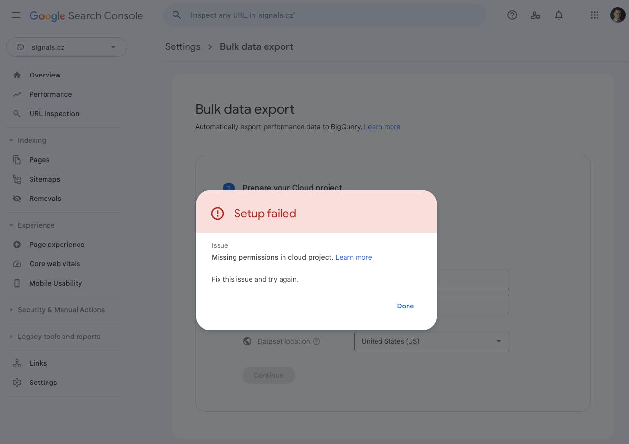
Task: Click the first input field behind dialog
Action: coord(472,279)
